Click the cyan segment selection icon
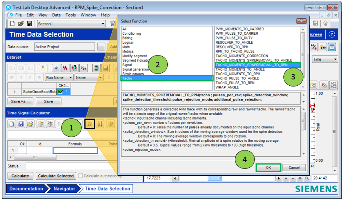 tap(96, 68)
